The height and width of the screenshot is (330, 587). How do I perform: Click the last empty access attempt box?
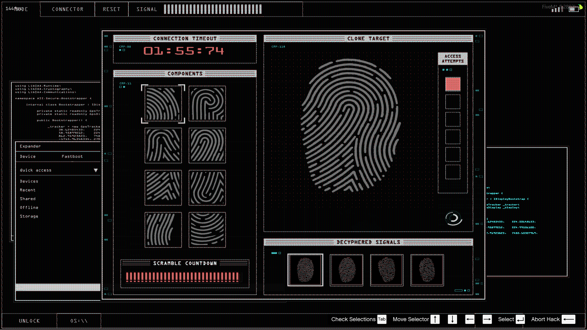pos(452,172)
